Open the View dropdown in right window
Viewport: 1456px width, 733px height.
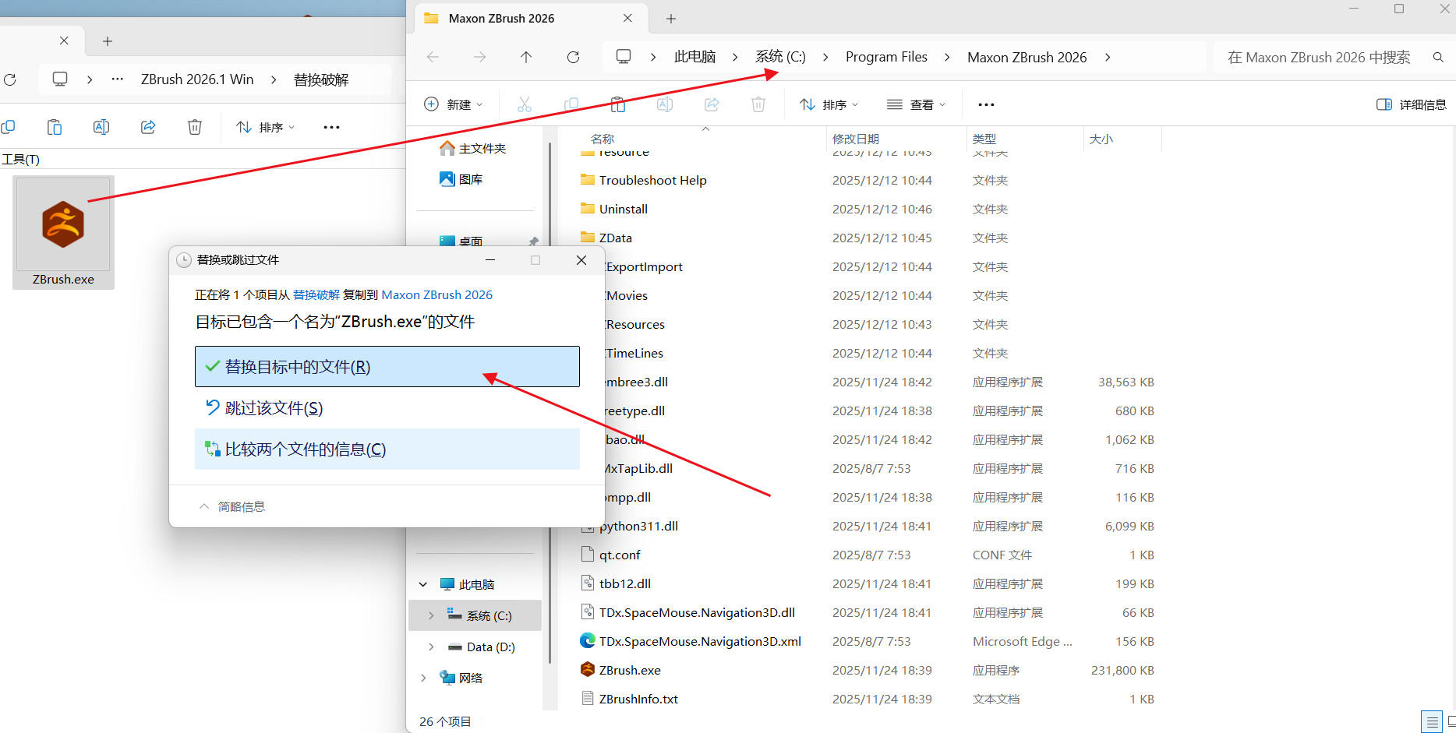916,104
